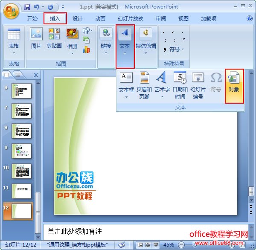This screenshot has height=250, width=256.
Task: Go to the 动画 tab
Action: tap(100, 18)
